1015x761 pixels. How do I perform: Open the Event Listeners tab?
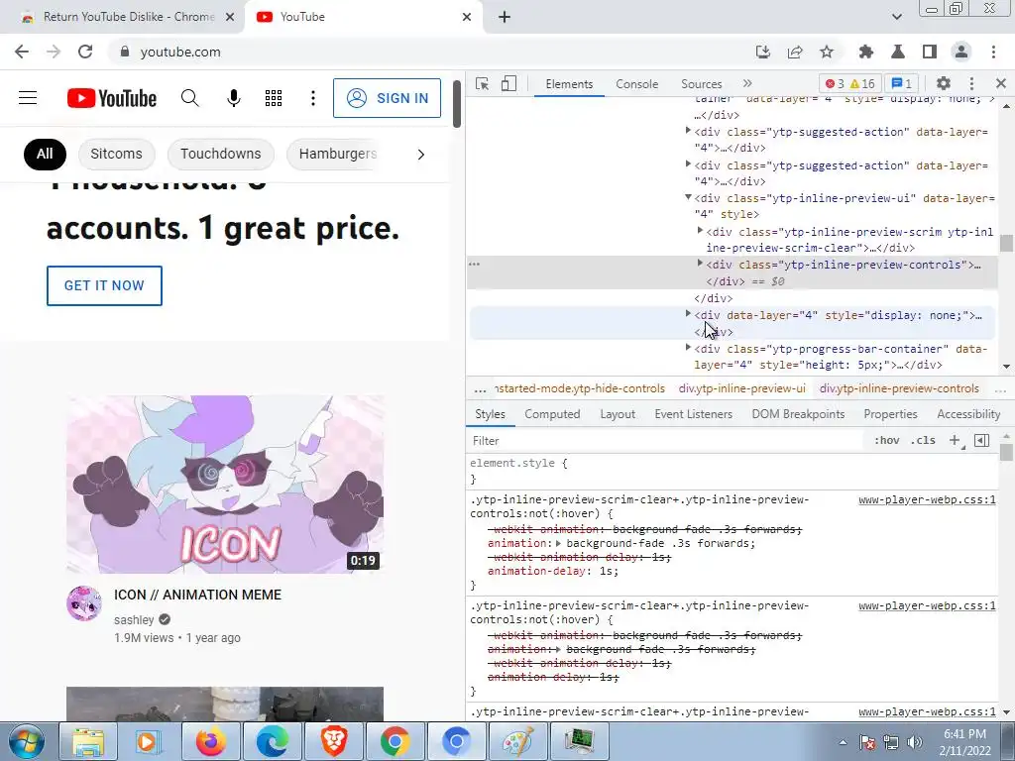[693, 414]
